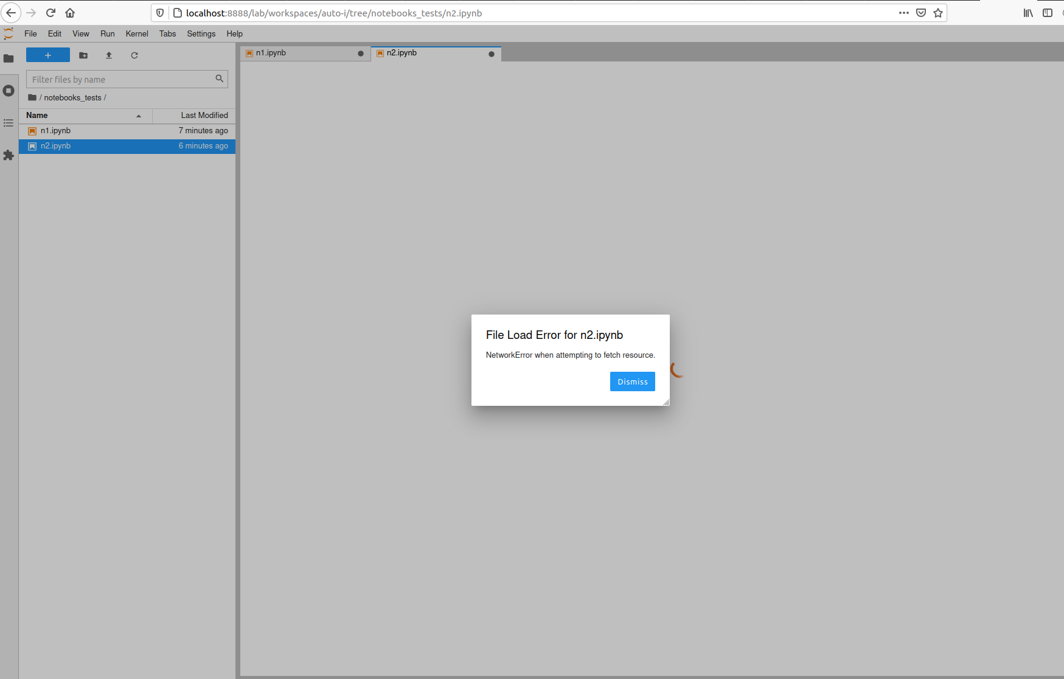The image size is (1064, 679).
Task: Open the File Browser sidebar panel
Action: [x=9, y=58]
